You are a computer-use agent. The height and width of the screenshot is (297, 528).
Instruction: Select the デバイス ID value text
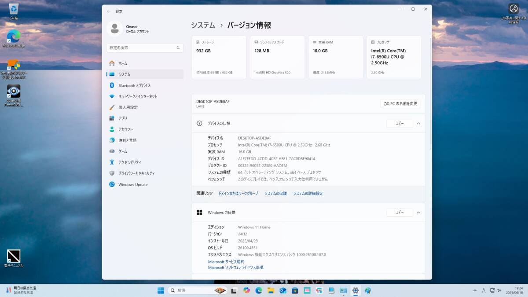(x=276, y=158)
